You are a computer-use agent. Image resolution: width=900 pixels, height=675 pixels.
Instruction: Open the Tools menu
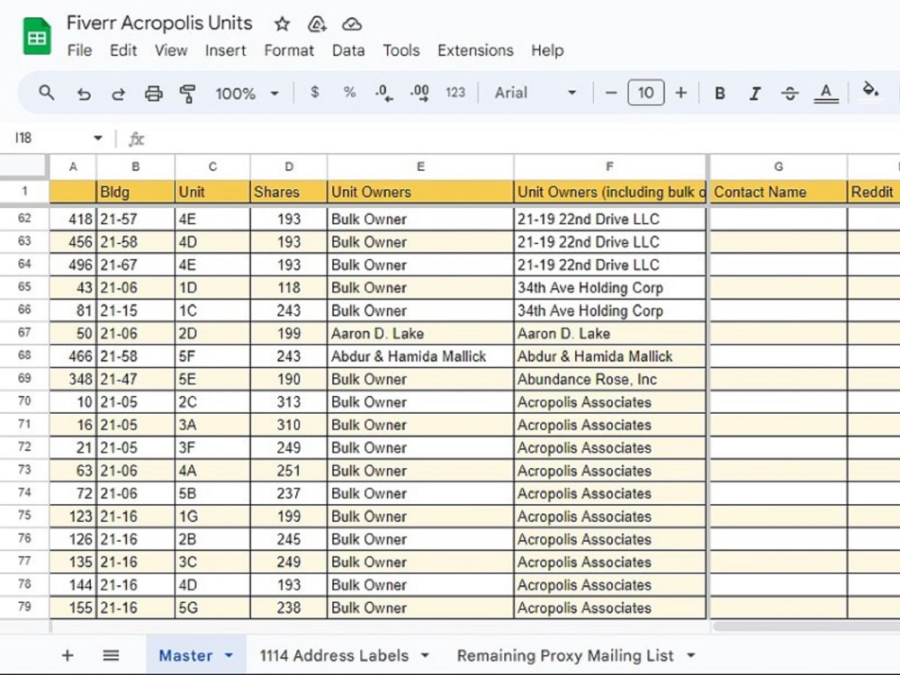click(401, 50)
